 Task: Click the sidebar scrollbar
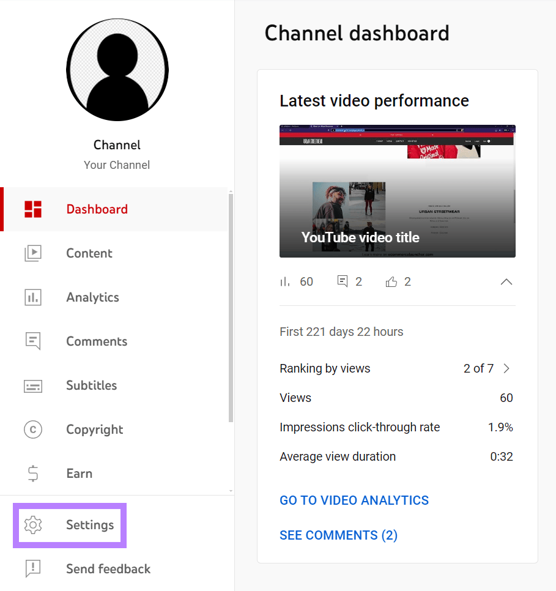pos(231,306)
